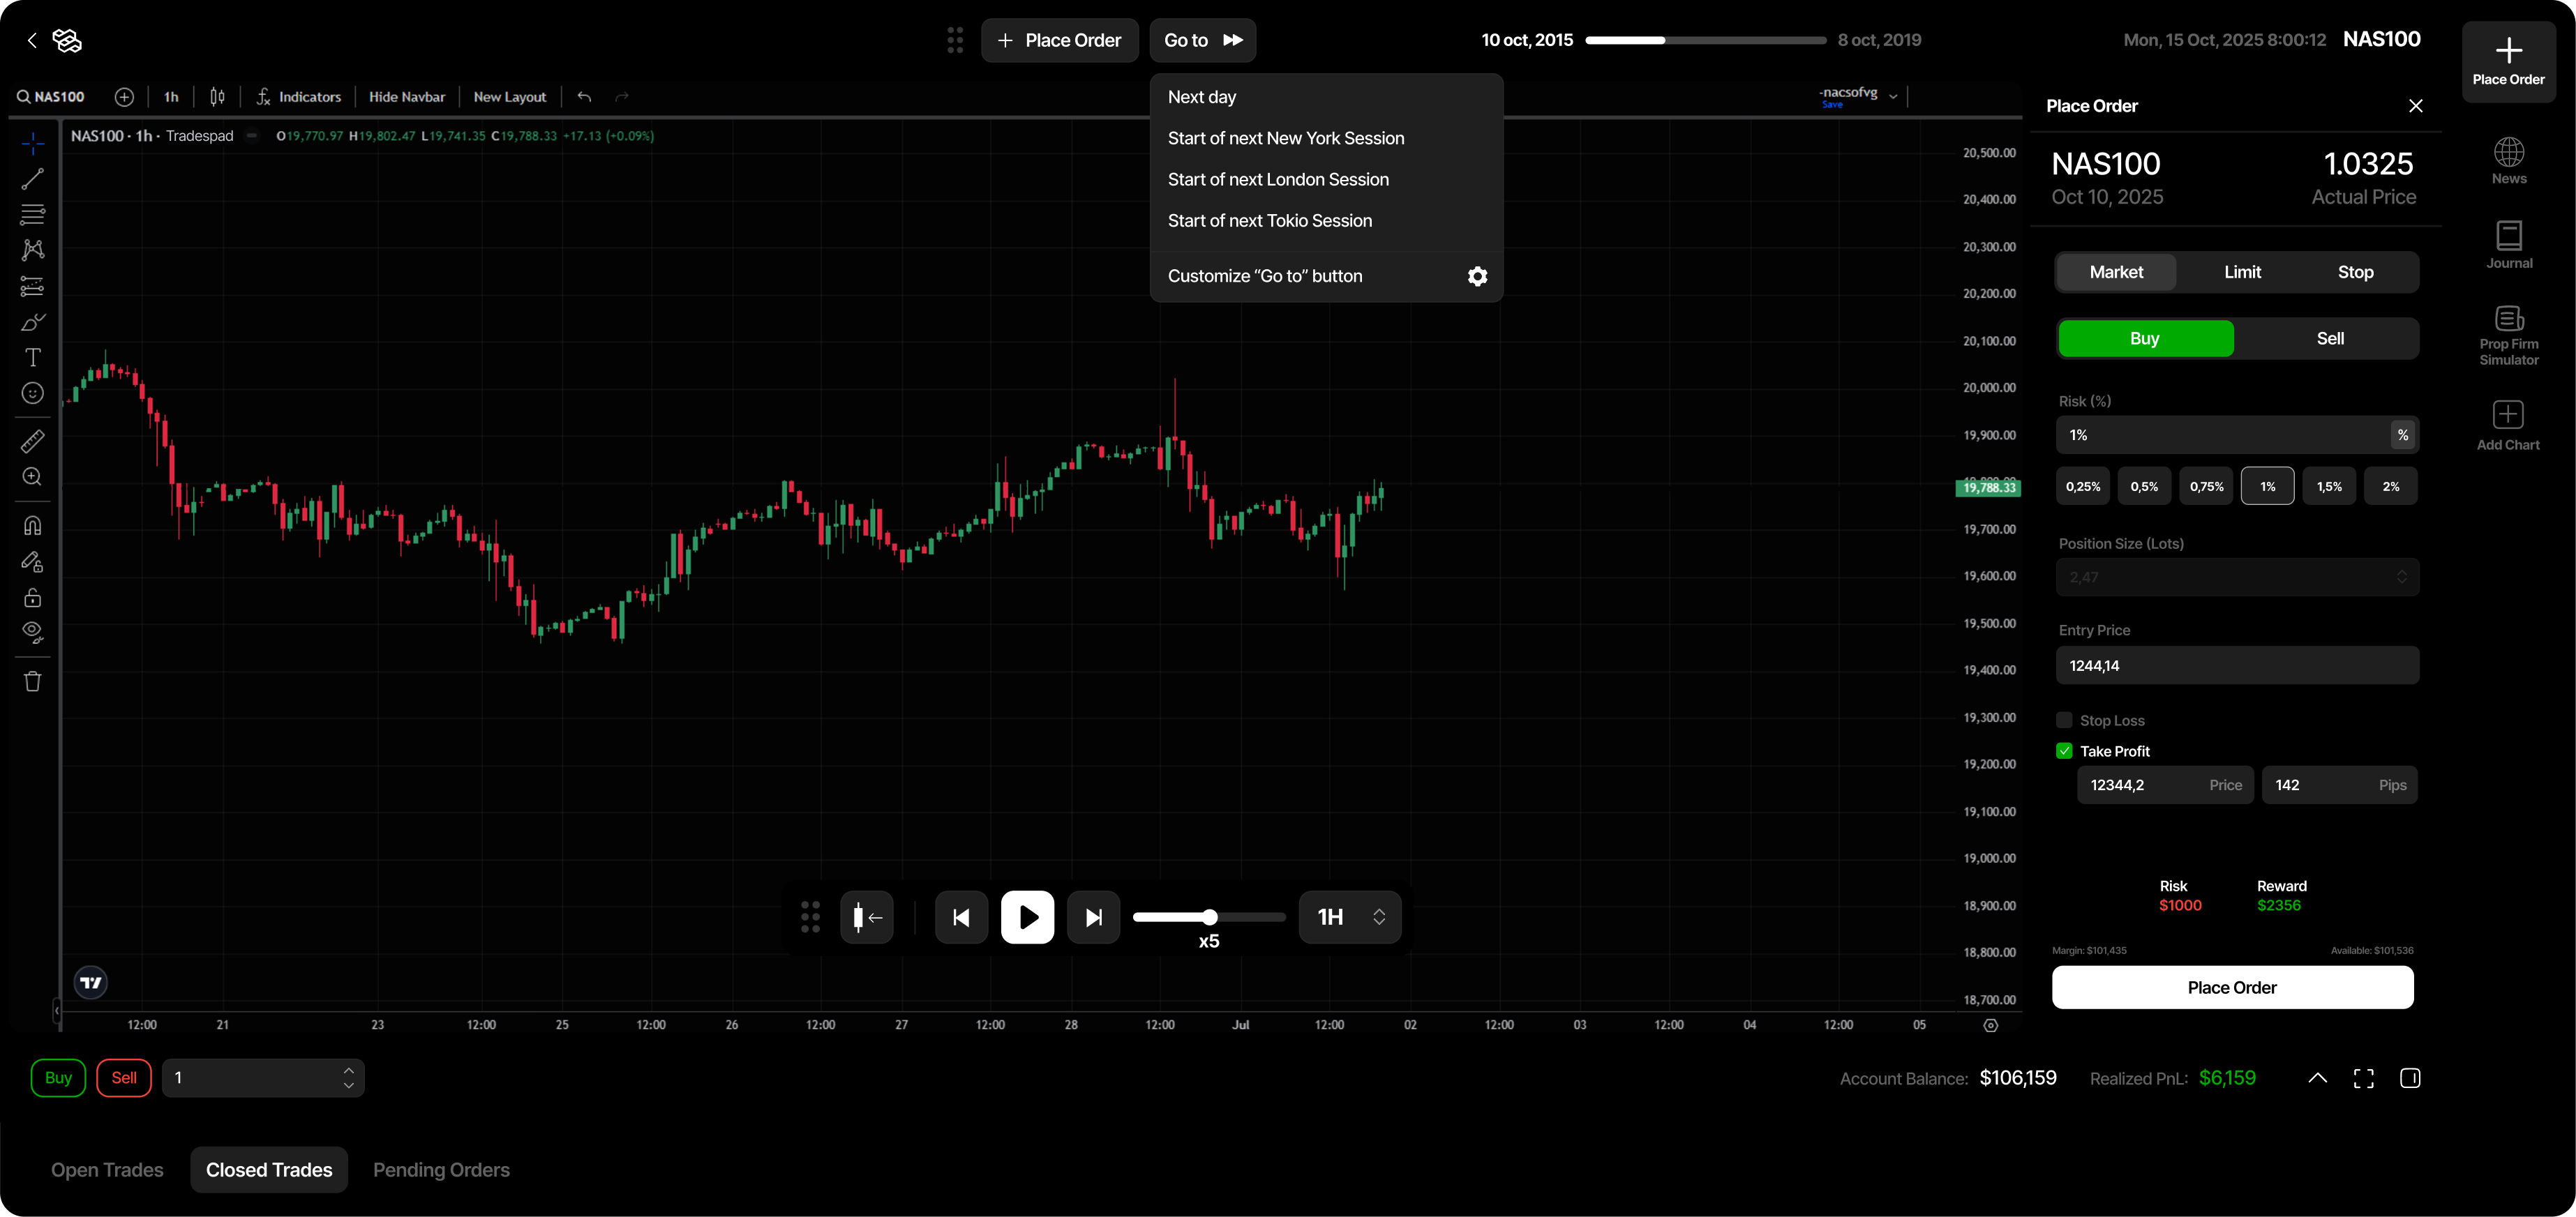Image resolution: width=2576 pixels, height=1217 pixels.
Task: Select the trend line drawing tool
Action: point(33,179)
